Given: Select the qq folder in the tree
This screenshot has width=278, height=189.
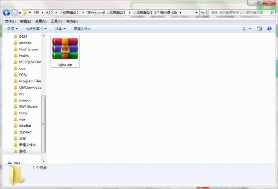Looking at the screenshot, I should (21, 94).
